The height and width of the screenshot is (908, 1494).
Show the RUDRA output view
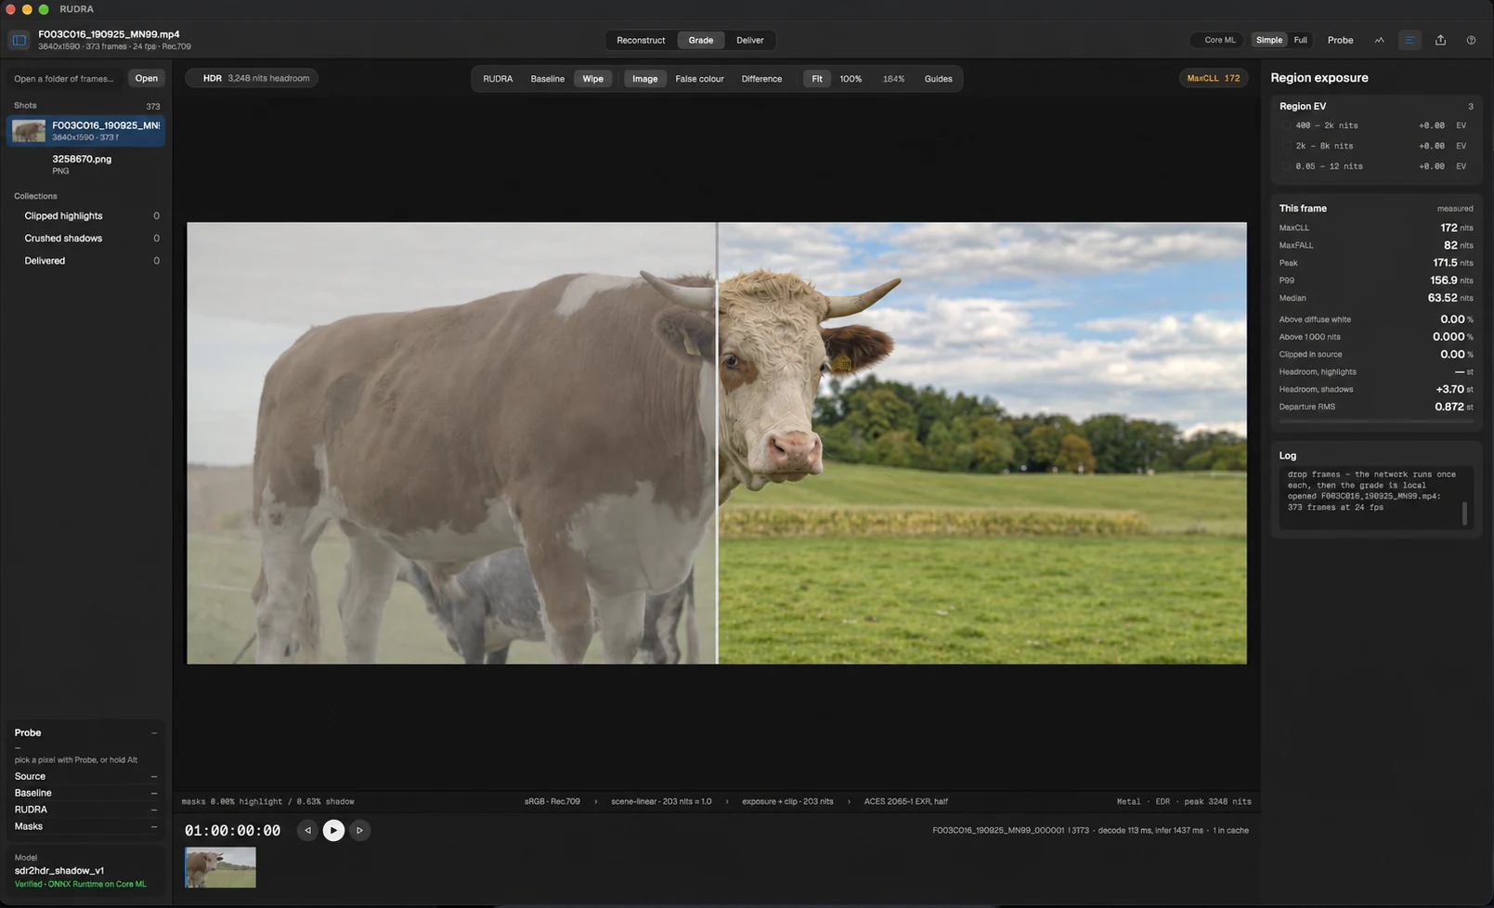(x=498, y=79)
